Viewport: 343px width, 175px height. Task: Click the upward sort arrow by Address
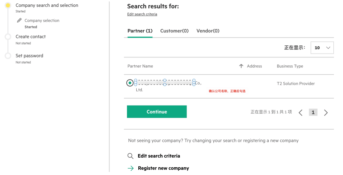241,66
